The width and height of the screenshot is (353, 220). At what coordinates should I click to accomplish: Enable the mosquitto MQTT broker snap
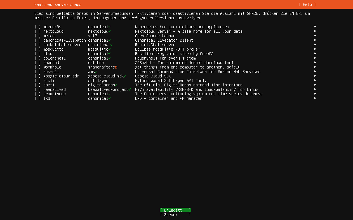click(38, 49)
